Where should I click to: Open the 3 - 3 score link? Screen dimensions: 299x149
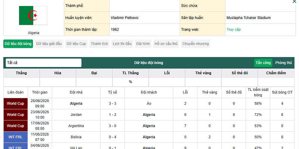(x=112, y=104)
